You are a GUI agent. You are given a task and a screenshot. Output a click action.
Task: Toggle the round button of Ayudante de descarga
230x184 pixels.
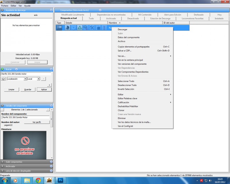pos(2,10)
